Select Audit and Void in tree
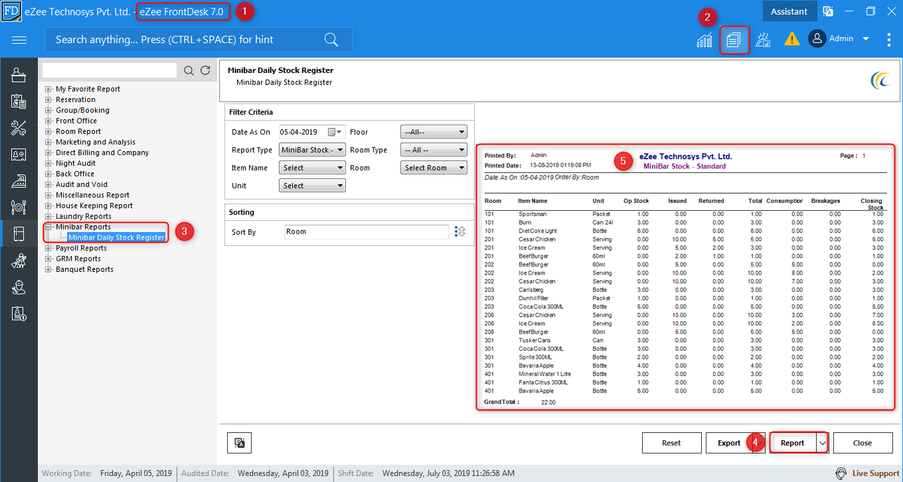The image size is (903, 482). 82,184
